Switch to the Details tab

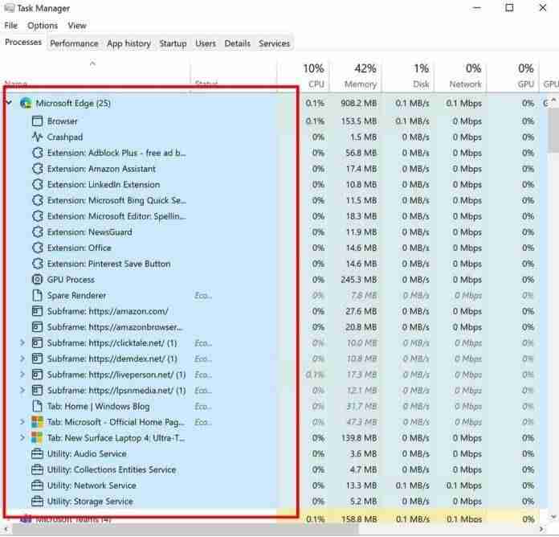[x=237, y=43]
